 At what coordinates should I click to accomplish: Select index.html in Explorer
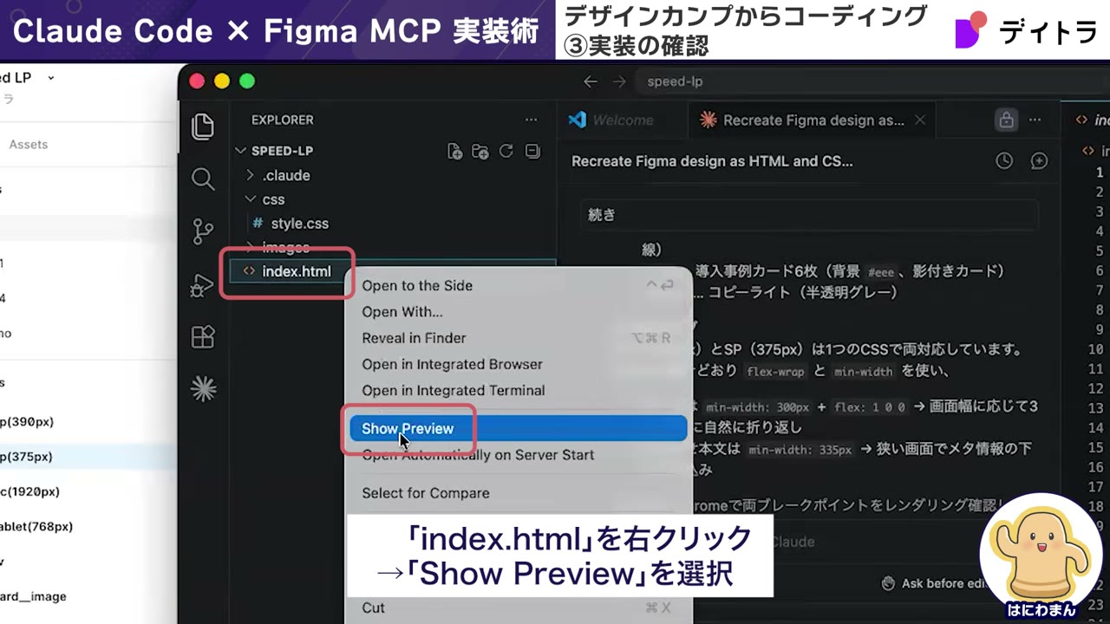click(296, 271)
